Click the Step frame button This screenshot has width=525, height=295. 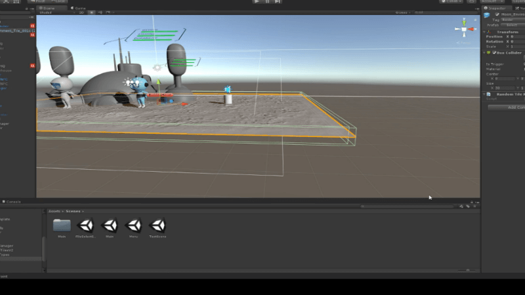[x=278, y=2]
